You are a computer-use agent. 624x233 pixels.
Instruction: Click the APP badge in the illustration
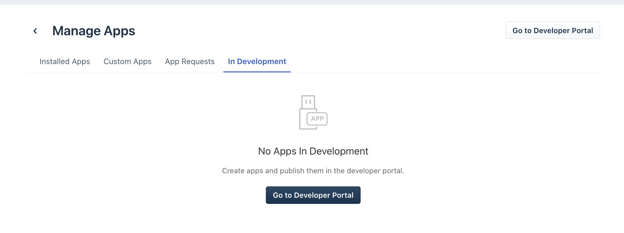click(x=317, y=119)
